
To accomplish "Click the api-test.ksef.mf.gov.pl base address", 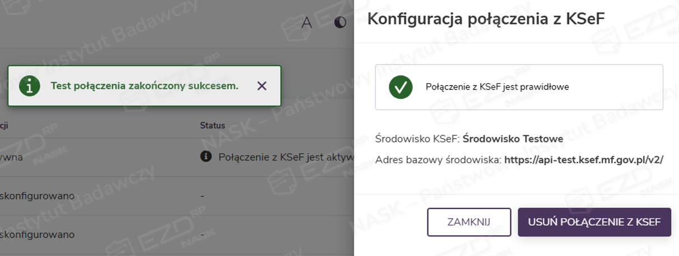I will [584, 160].
